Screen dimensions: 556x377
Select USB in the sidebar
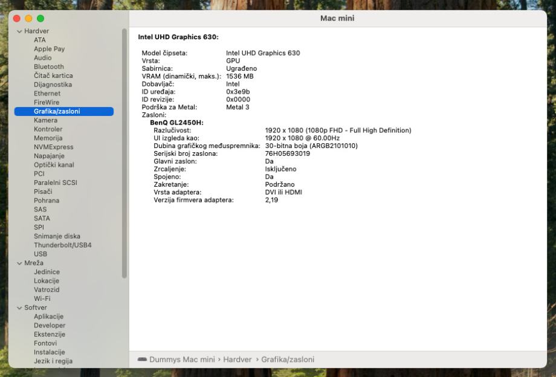(x=40, y=254)
